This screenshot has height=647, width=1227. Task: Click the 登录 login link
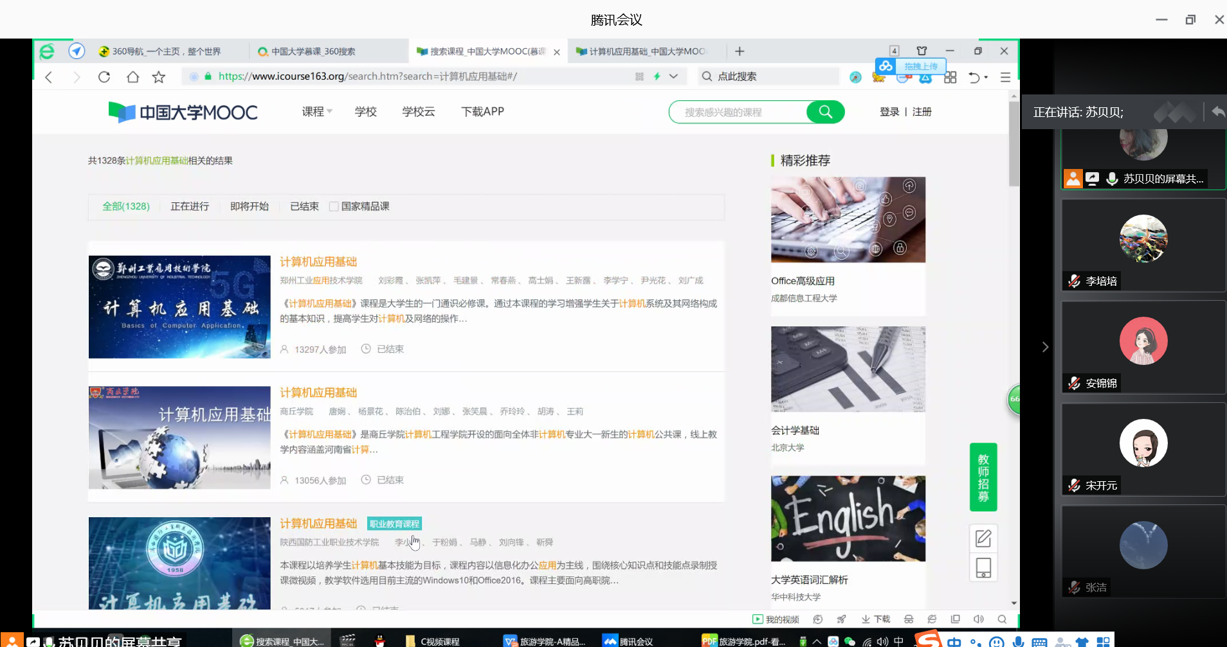(889, 112)
